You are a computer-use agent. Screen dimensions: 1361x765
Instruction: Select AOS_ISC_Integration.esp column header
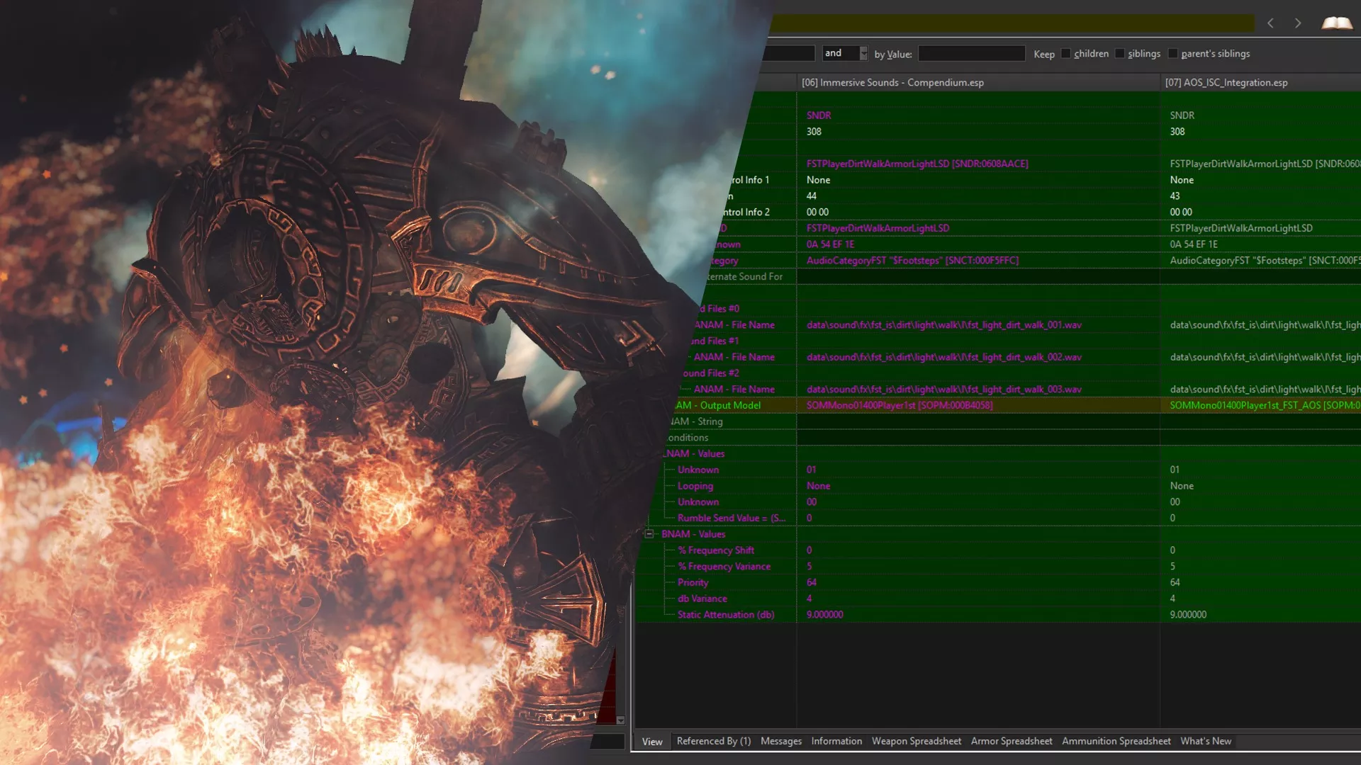coord(1260,82)
